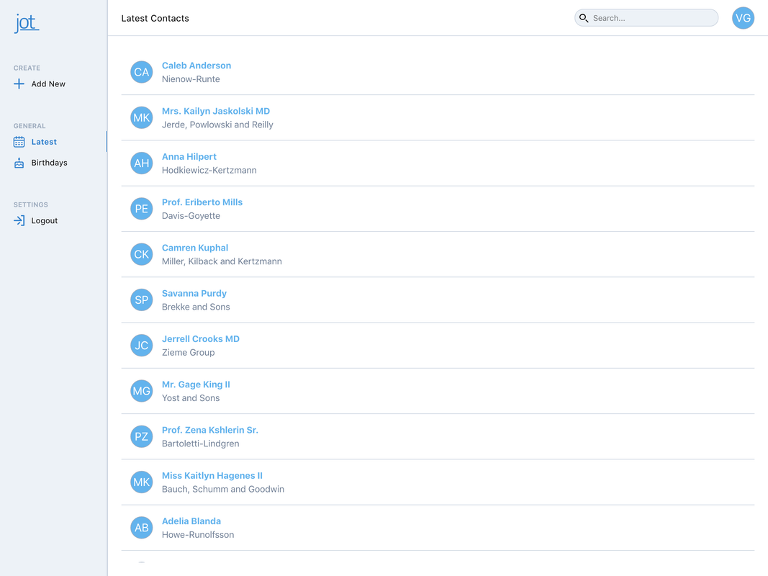
Task: Click the company text Yost and Sons
Action: click(191, 398)
